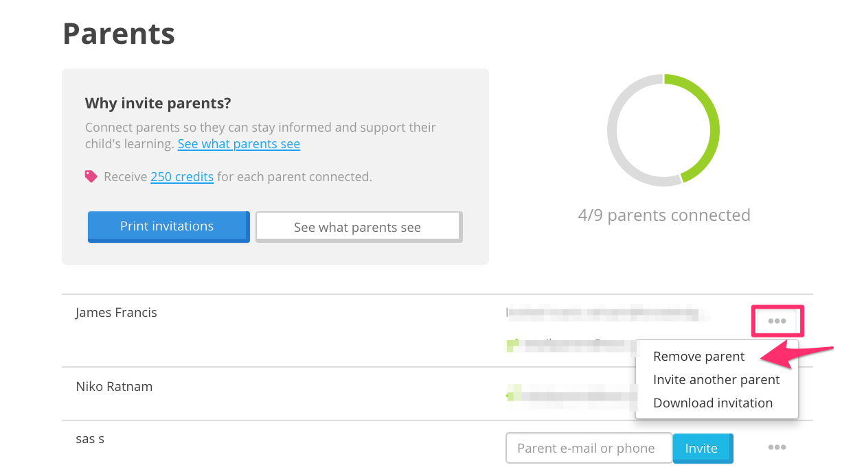Open the three-dot menu for sas s
This screenshot has height=476, width=853.
pos(777,447)
